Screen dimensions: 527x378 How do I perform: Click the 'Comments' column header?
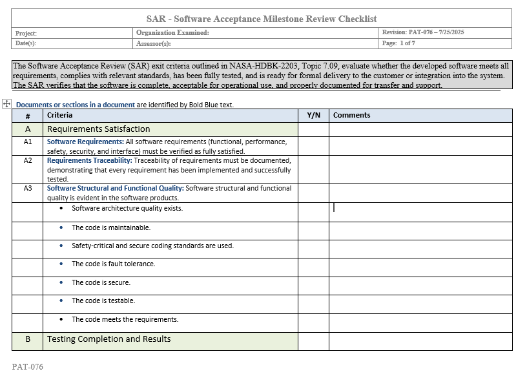(351, 115)
